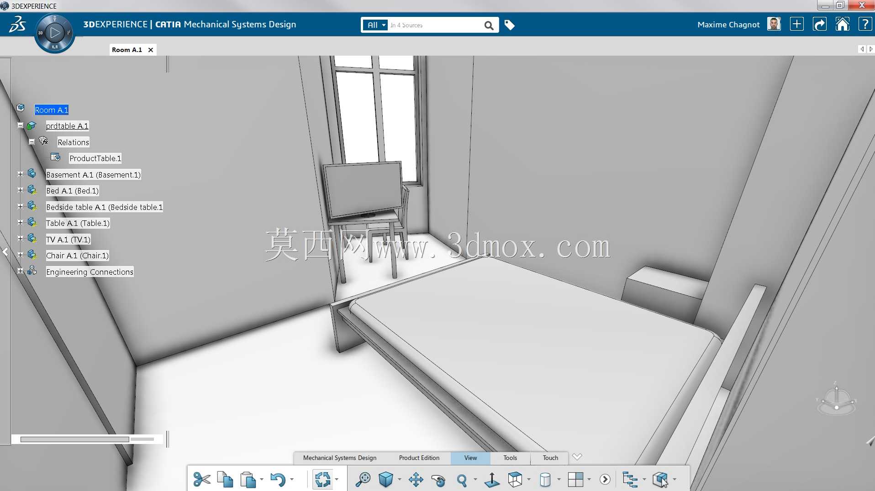Collapse the prdtable A.1 tree node

click(20, 125)
